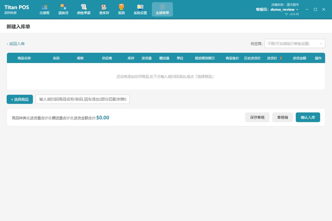Click the Titan POS logo

(x=17, y=7)
